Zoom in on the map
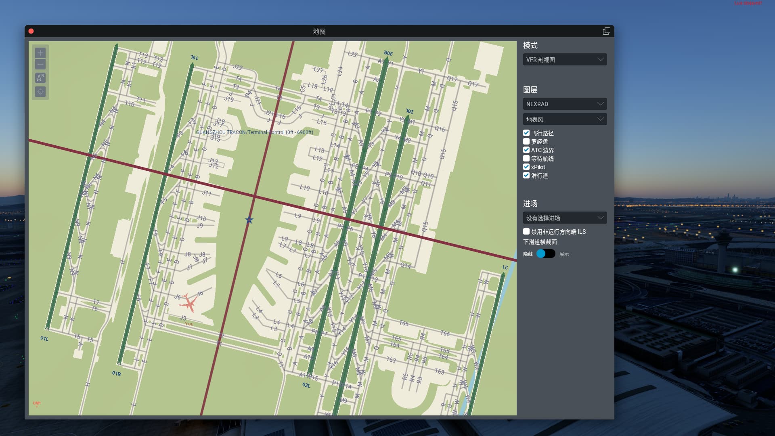The image size is (775, 436). 40,53
